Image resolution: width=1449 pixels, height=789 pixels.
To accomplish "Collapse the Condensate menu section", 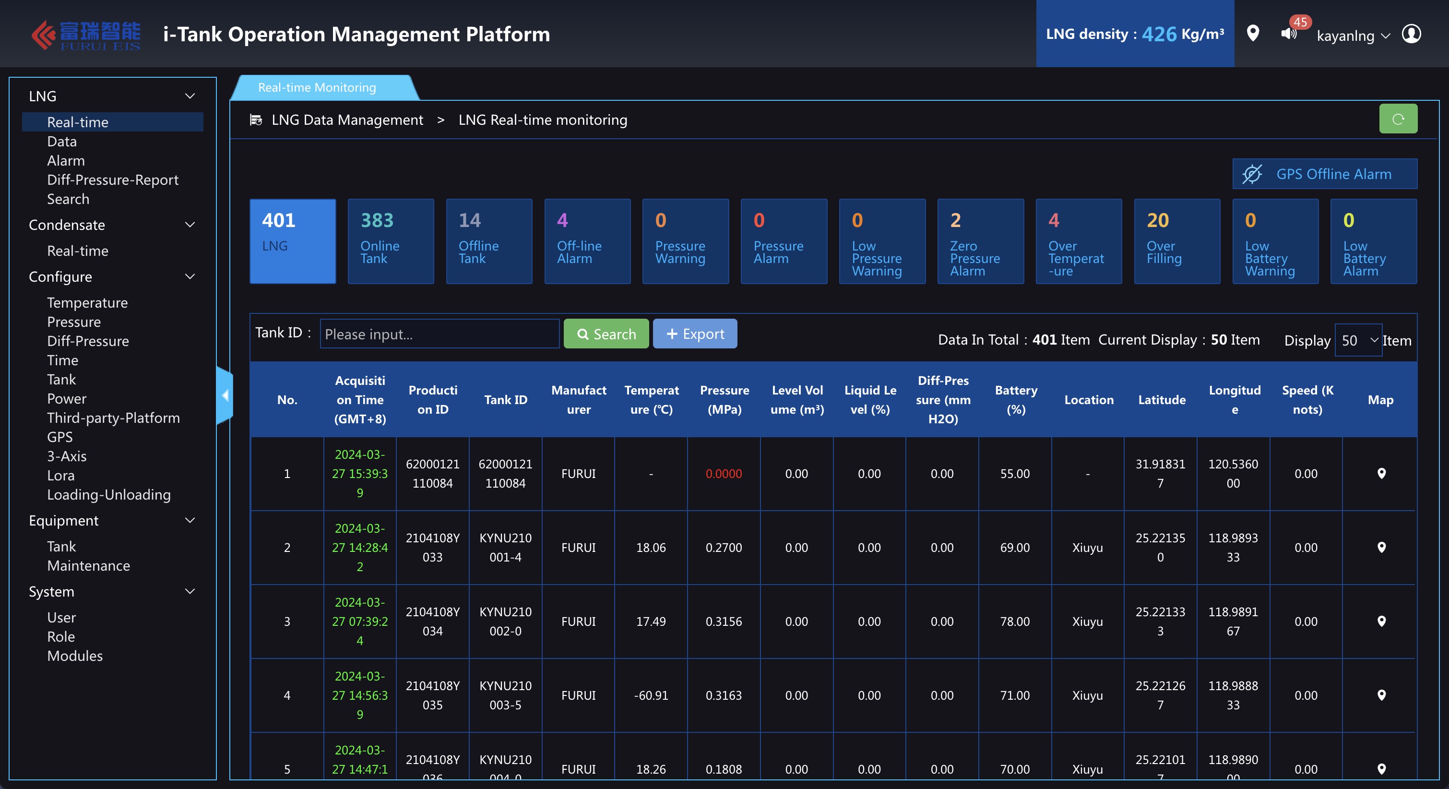I will (x=190, y=225).
